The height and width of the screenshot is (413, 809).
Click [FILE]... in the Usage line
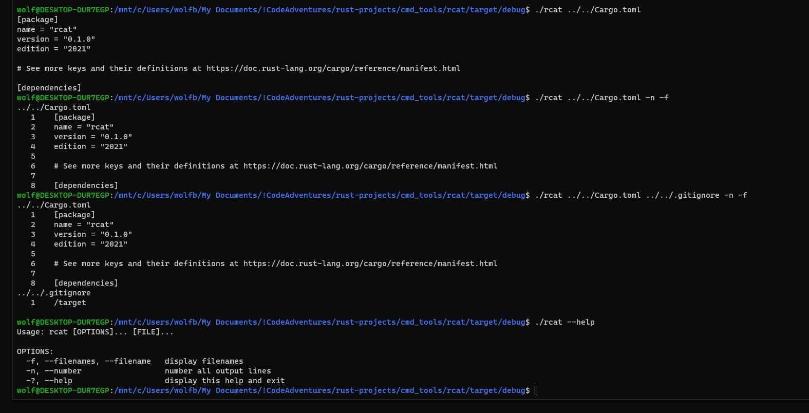153,332
